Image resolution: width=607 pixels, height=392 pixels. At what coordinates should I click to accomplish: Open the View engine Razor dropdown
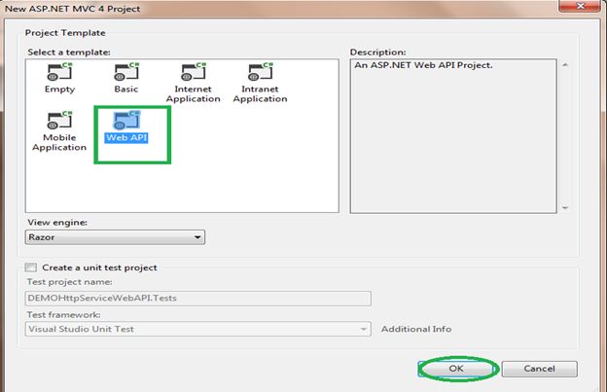pos(115,237)
